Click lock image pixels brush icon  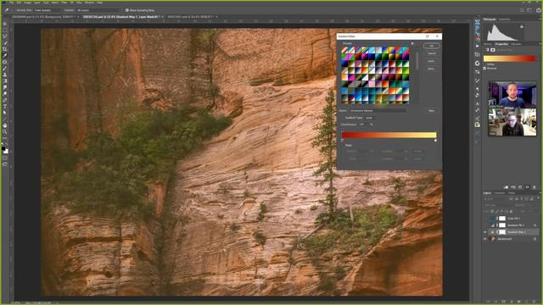click(497, 211)
